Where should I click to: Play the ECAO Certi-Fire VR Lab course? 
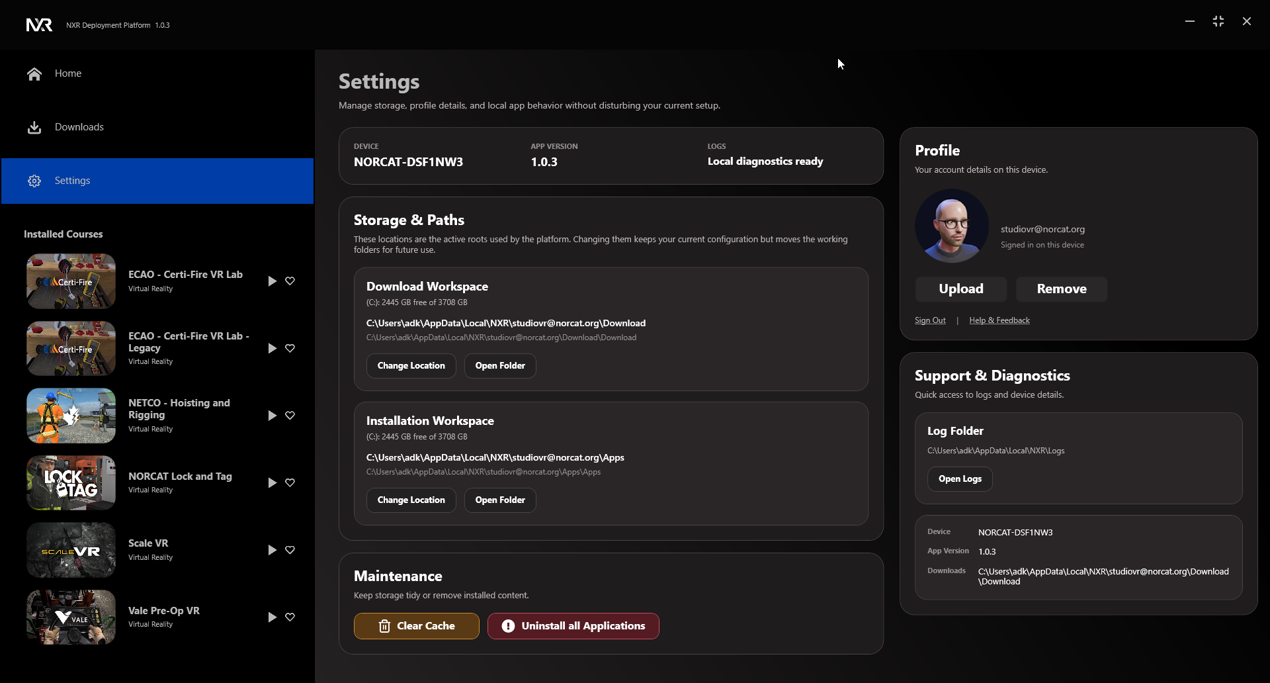[272, 281]
